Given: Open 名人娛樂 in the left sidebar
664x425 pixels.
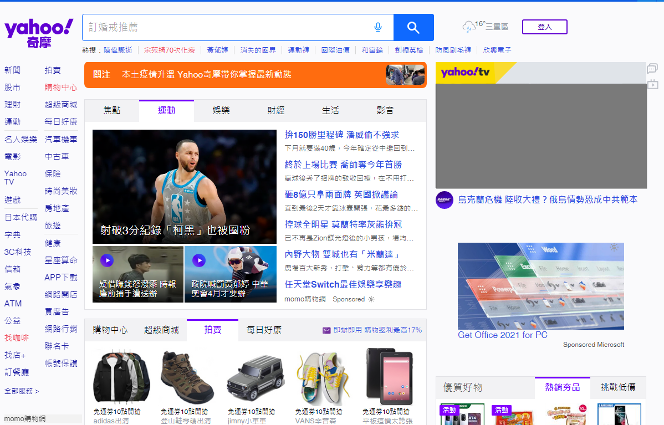Looking at the screenshot, I should 21,139.
